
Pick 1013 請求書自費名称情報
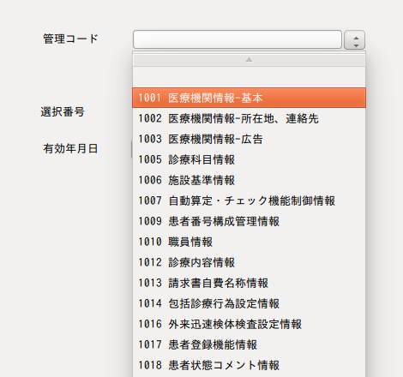[x=249, y=283]
